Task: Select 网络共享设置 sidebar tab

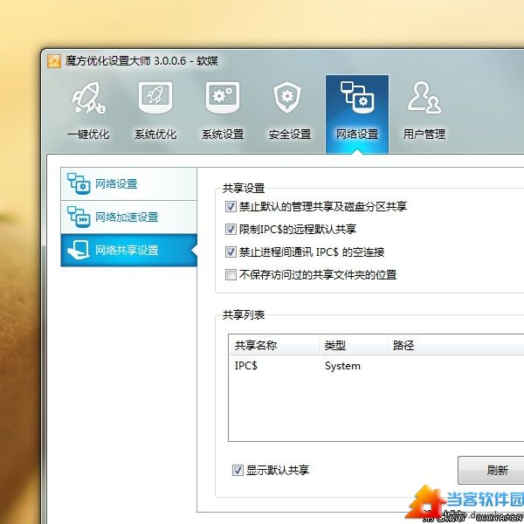Action: point(128,251)
